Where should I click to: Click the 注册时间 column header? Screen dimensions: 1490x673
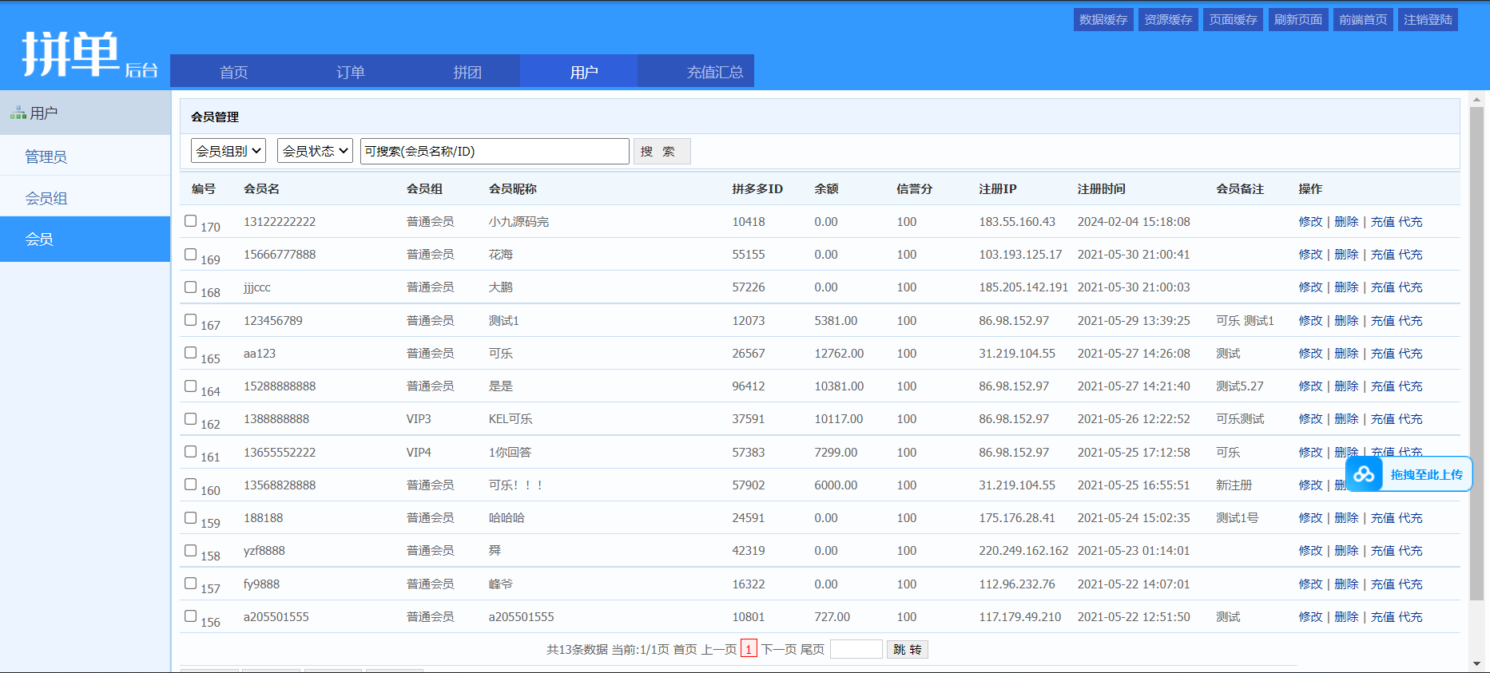(x=1102, y=189)
